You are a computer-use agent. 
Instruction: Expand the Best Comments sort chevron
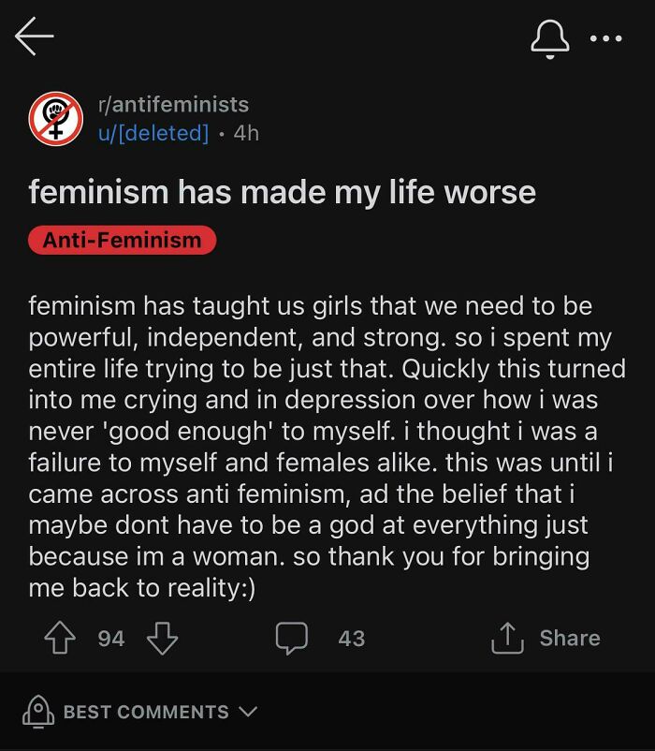tap(247, 712)
